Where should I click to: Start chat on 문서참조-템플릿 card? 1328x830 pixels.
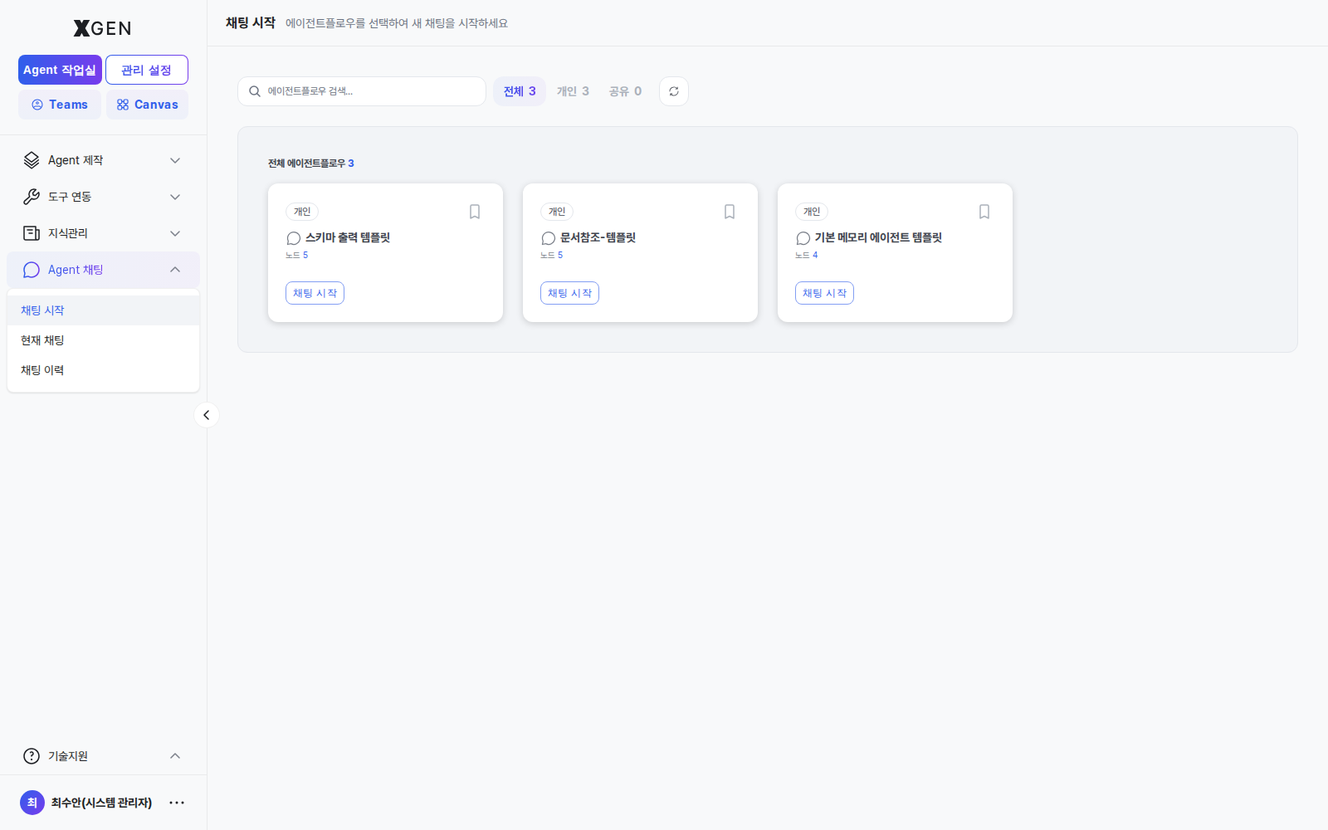coord(569,293)
